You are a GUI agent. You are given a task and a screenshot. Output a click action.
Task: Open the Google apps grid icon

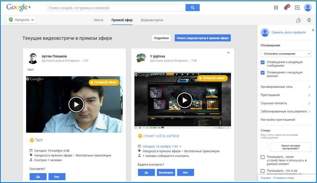click(x=276, y=8)
